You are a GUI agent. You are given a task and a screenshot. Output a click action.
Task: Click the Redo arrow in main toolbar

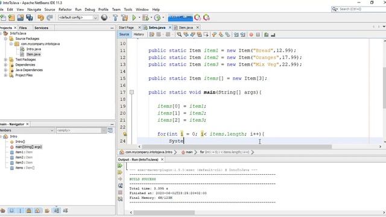49,17
